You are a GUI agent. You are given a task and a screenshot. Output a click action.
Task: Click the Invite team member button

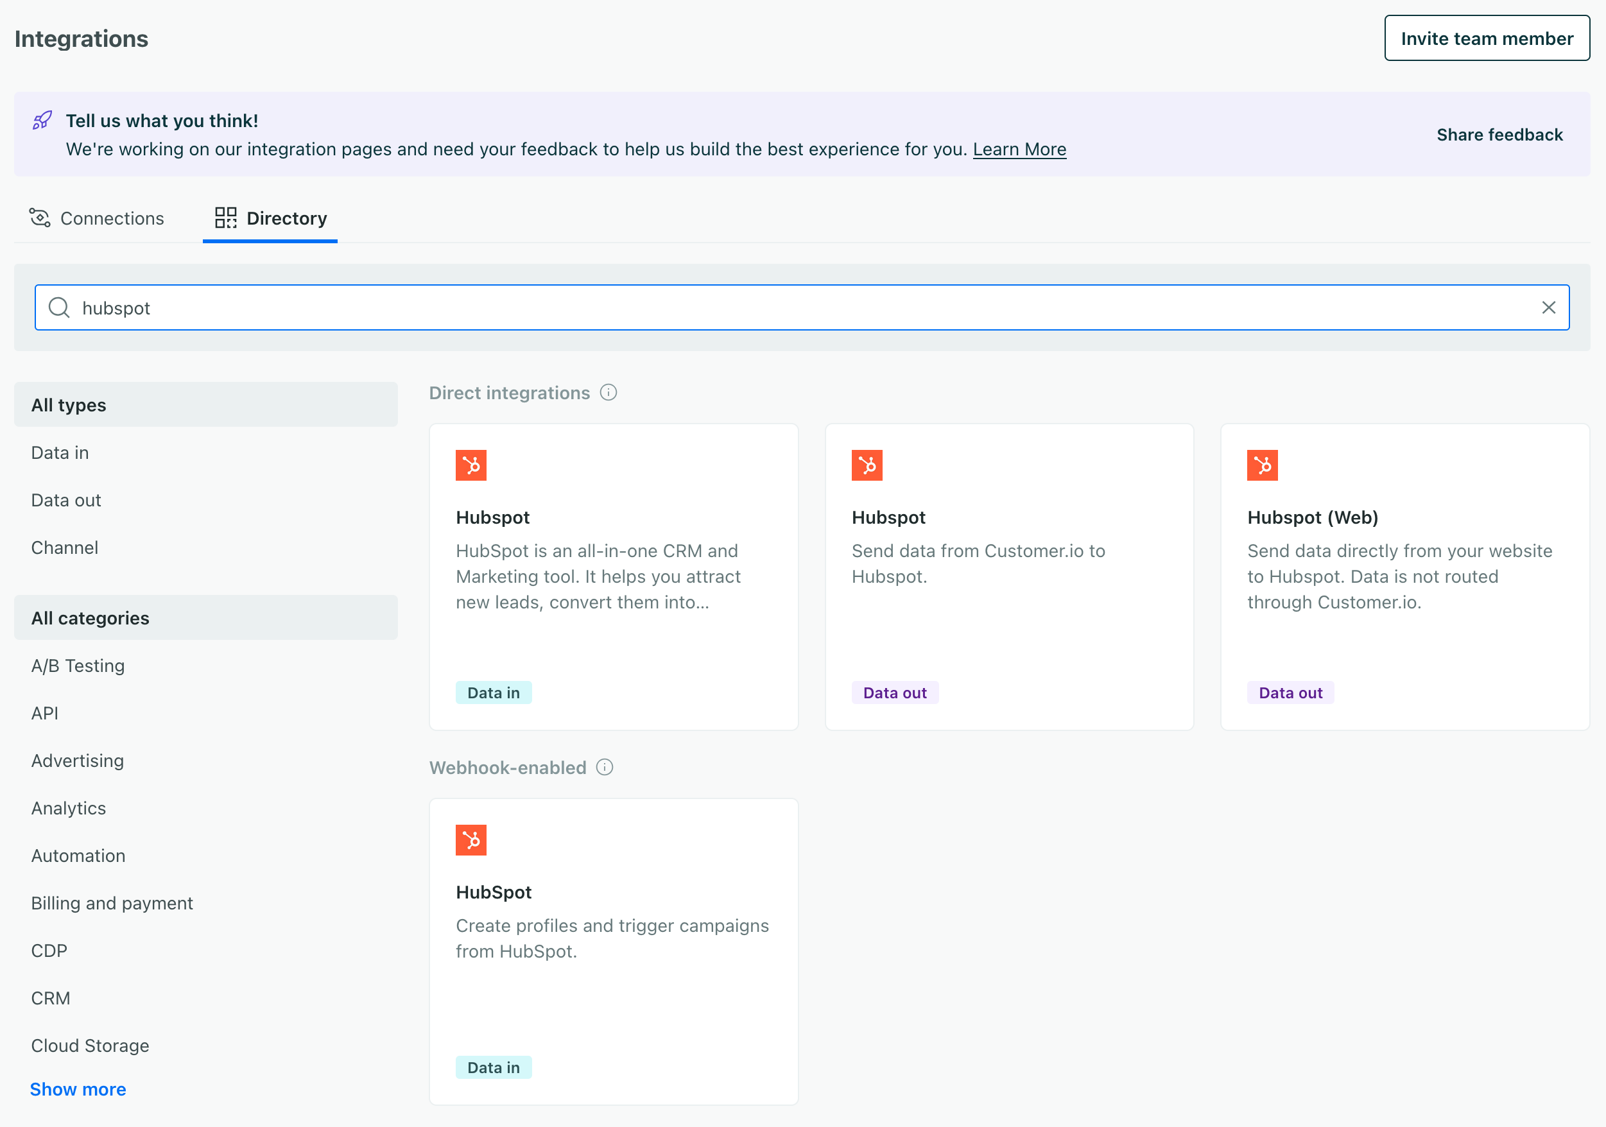1487,38
